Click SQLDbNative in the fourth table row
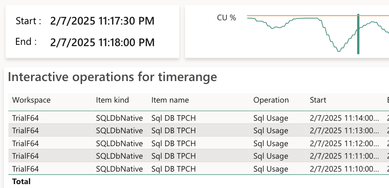The width and height of the screenshot is (389, 188). (x=119, y=156)
